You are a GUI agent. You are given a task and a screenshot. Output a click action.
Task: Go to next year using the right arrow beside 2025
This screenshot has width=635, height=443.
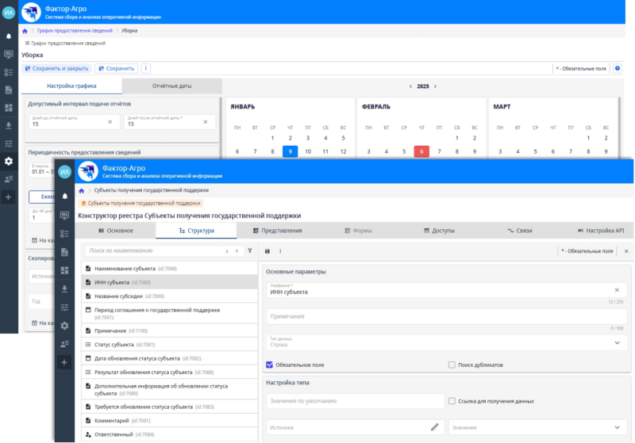coord(436,86)
